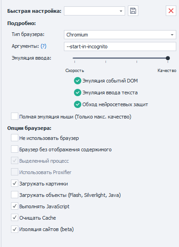Viewport: 179px width, 247px height.
Task: Check Не использовать браузер
Action: coord(15,138)
